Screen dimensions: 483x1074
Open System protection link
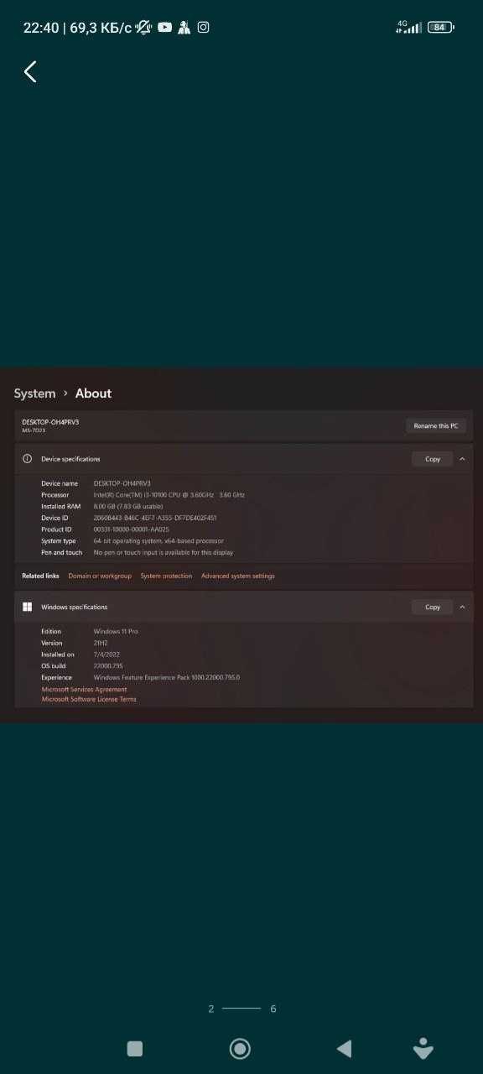click(x=166, y=576)
